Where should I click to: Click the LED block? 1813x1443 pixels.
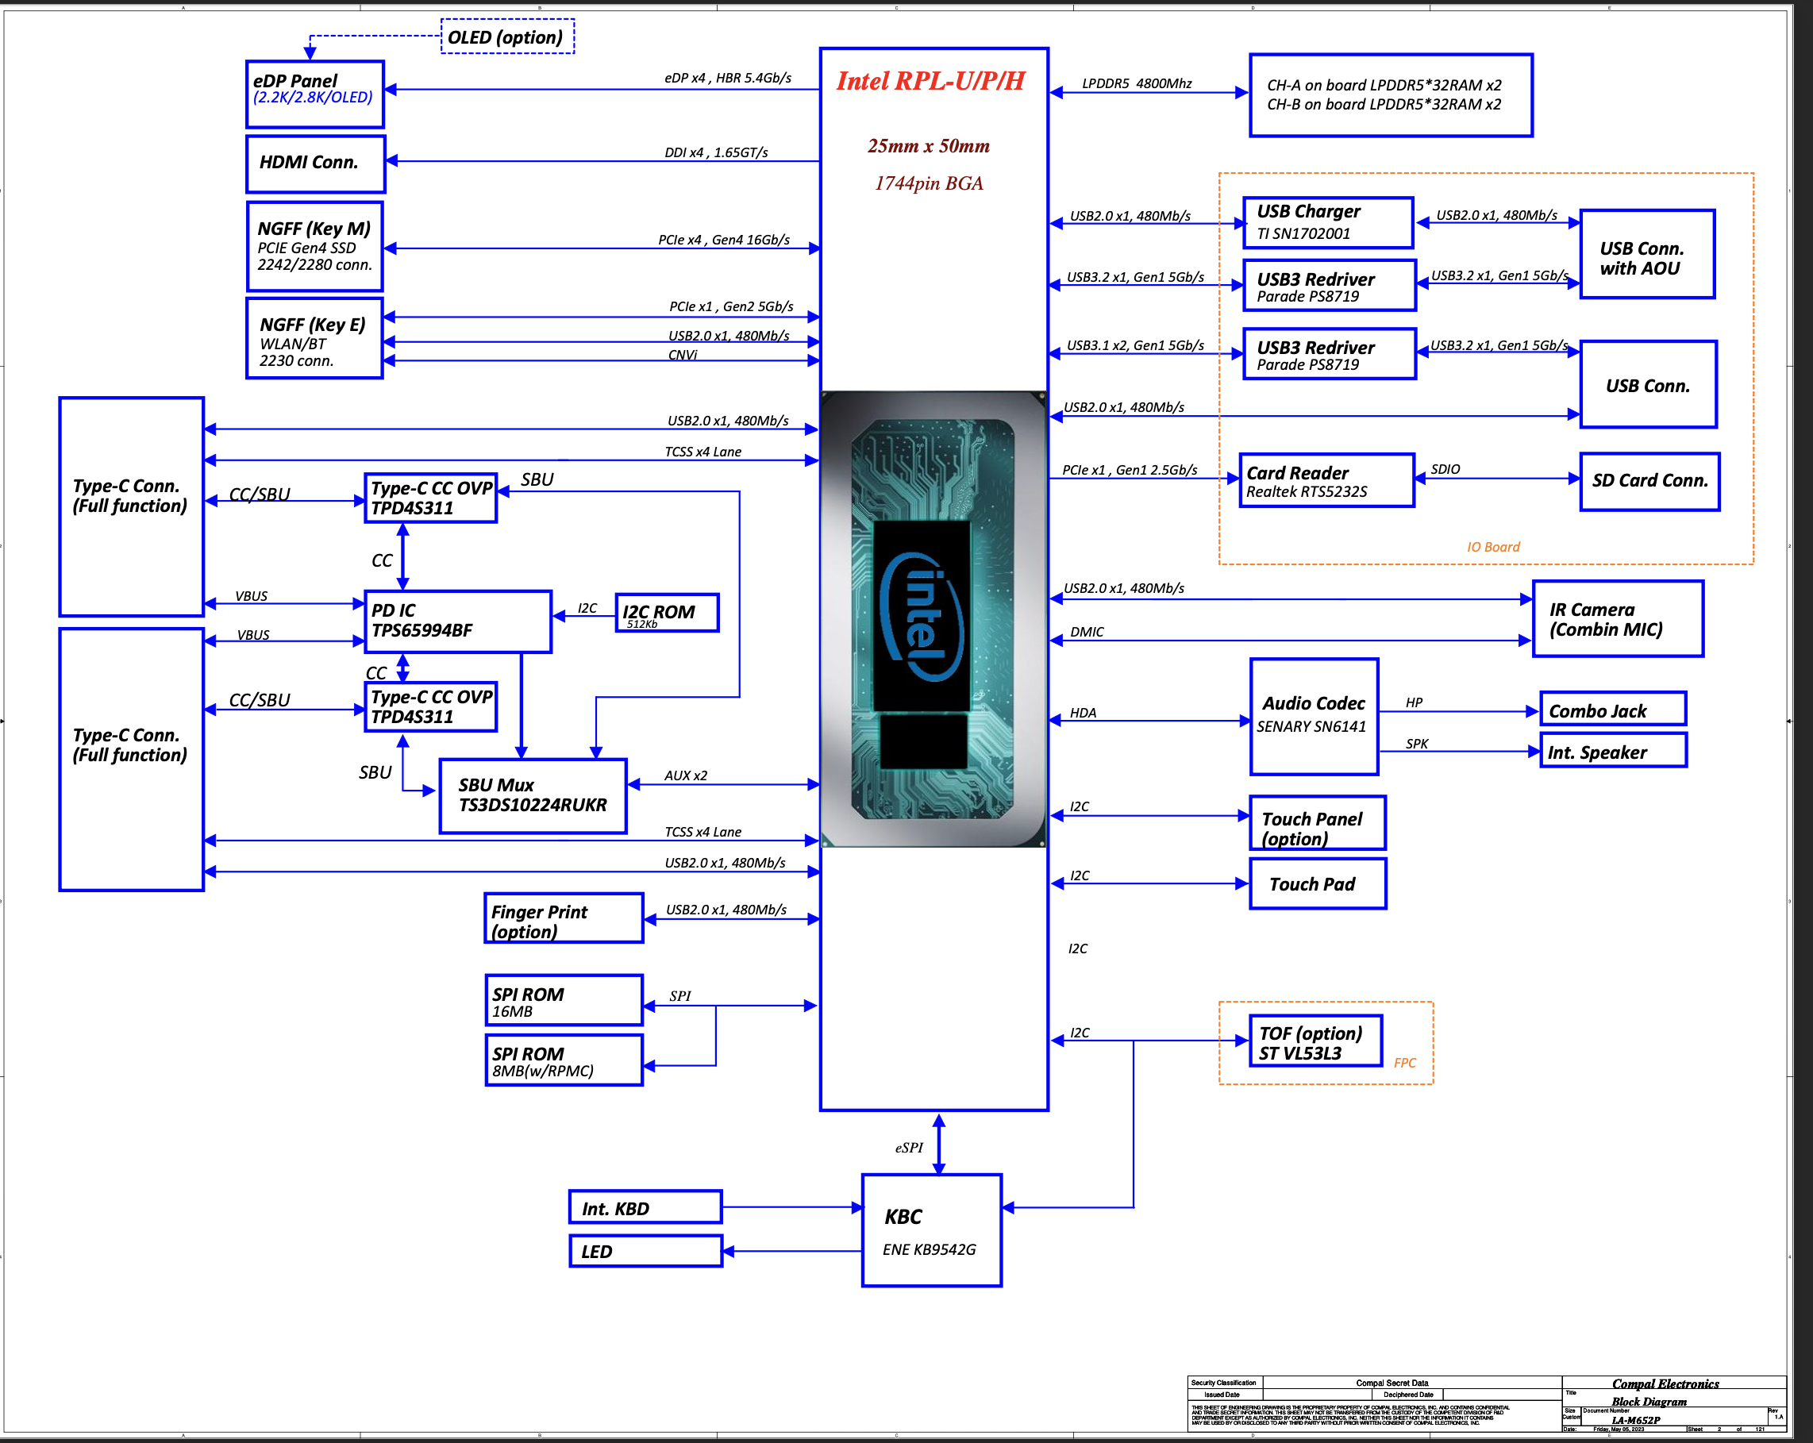(646, 1250)
